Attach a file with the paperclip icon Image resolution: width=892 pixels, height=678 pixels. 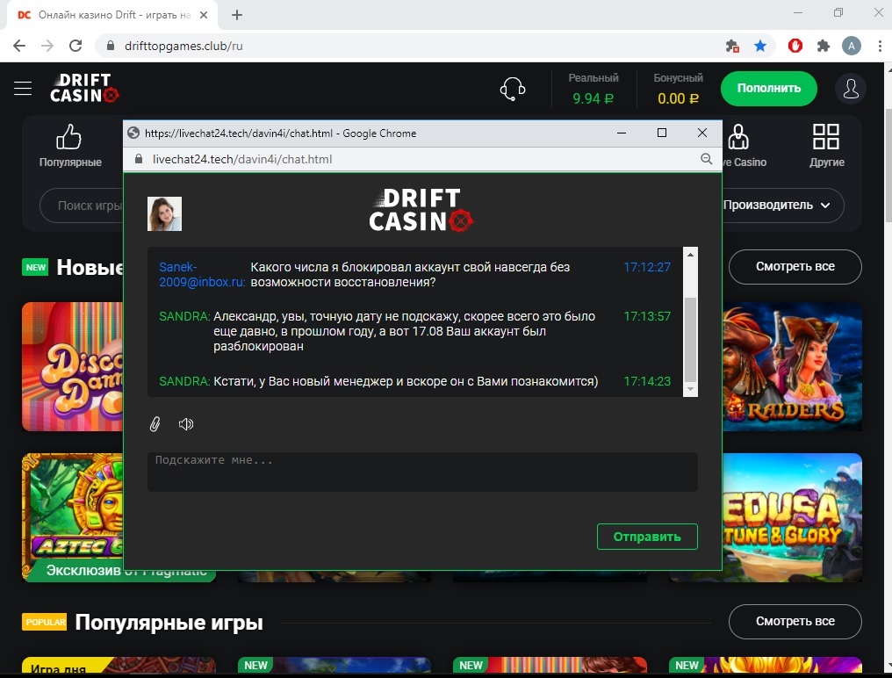tap(155, 424)
